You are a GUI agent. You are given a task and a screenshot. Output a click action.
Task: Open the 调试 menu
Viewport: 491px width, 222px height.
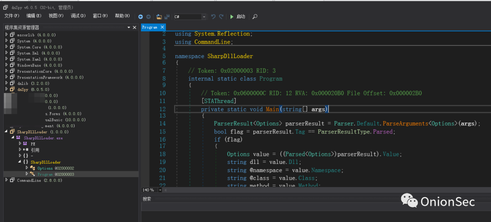tap(78, 16)
